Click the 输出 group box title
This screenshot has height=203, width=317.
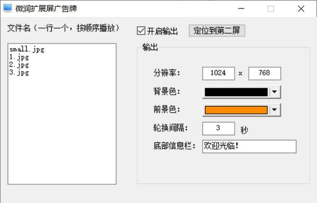(x=150, y=47)
